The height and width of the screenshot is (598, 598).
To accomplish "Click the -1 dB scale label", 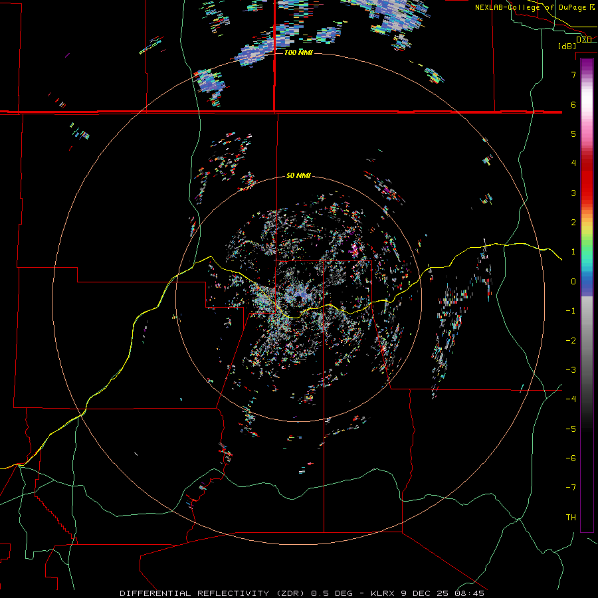I will tap(571, 311).
